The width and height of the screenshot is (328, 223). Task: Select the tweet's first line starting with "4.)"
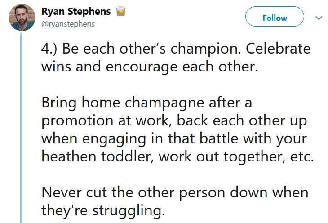pyautogui.click(x=176, y=49)
